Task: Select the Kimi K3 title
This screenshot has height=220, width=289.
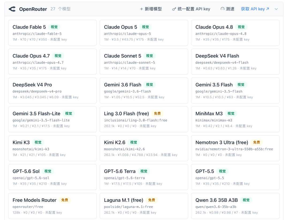Action: tap(21, 143)
